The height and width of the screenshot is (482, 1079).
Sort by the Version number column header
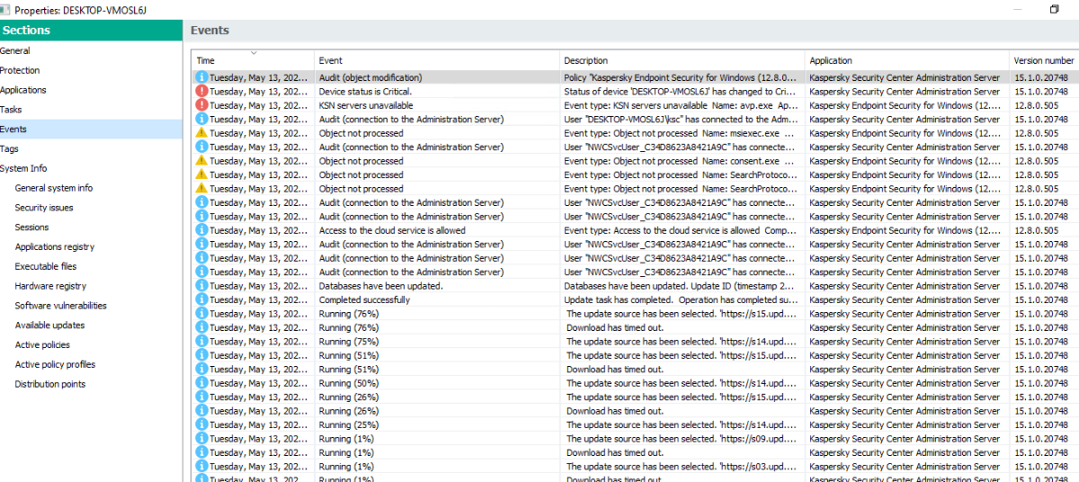[1044, 60]
